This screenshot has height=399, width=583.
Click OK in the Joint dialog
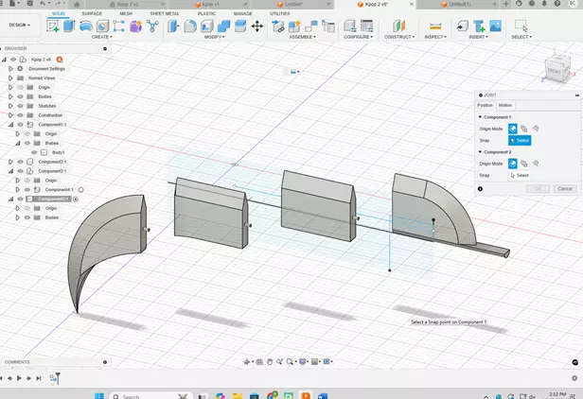tap(538, 189)
